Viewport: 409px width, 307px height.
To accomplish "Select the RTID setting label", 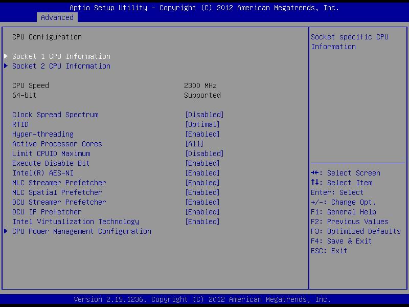I will click(x=20, y=124).
